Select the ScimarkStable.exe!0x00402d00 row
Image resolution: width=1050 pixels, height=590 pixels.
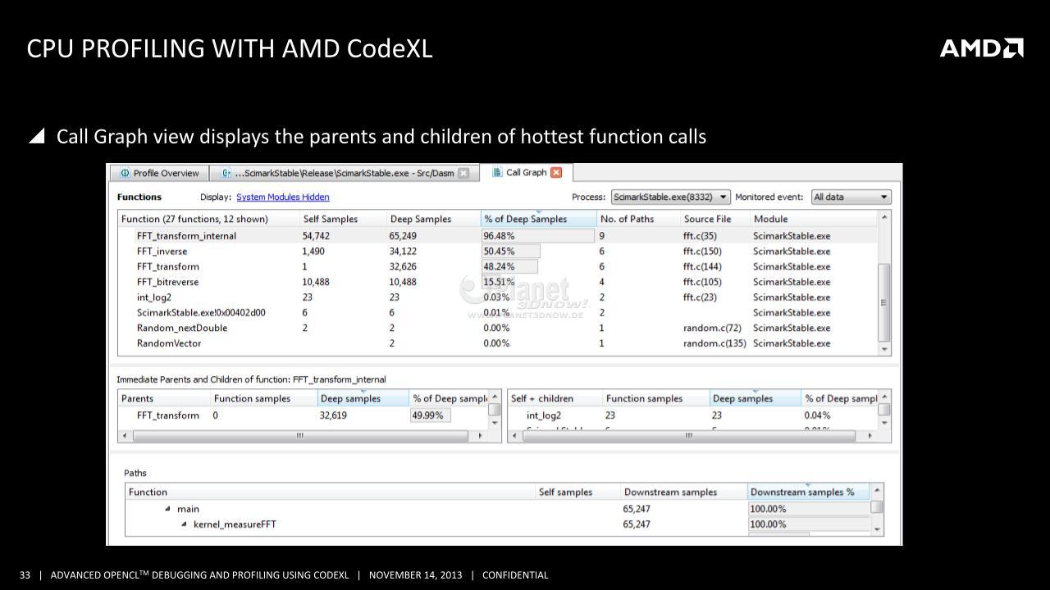498,312
